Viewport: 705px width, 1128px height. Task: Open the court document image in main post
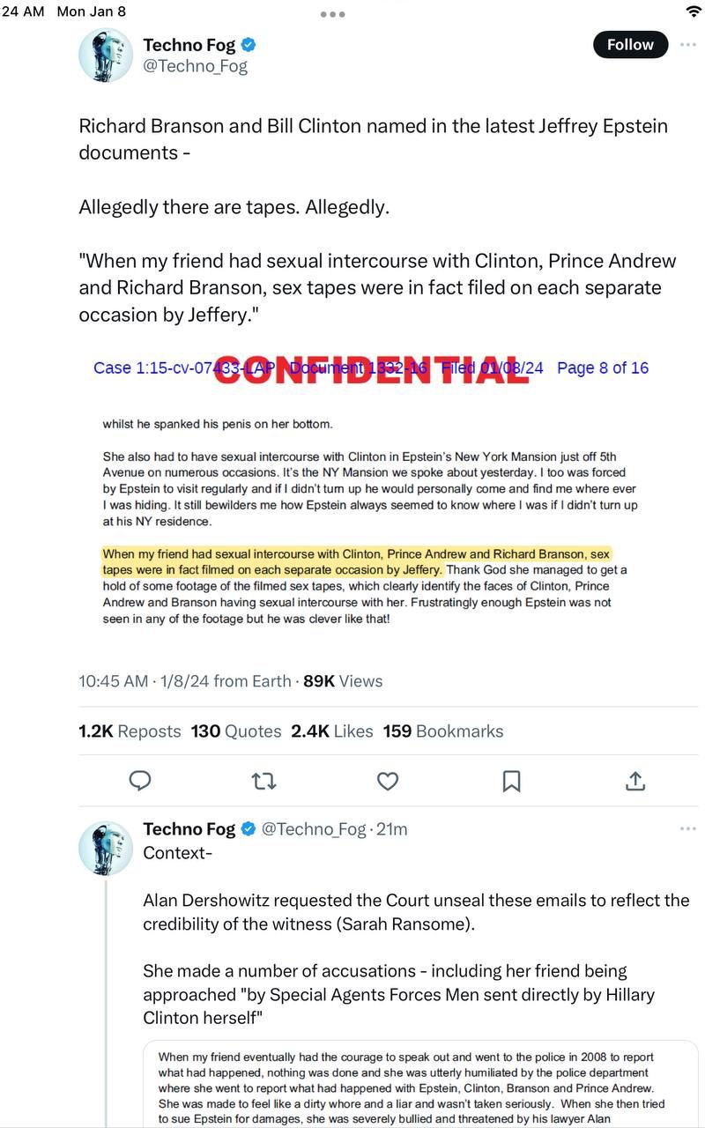click(x=370, y=493)
